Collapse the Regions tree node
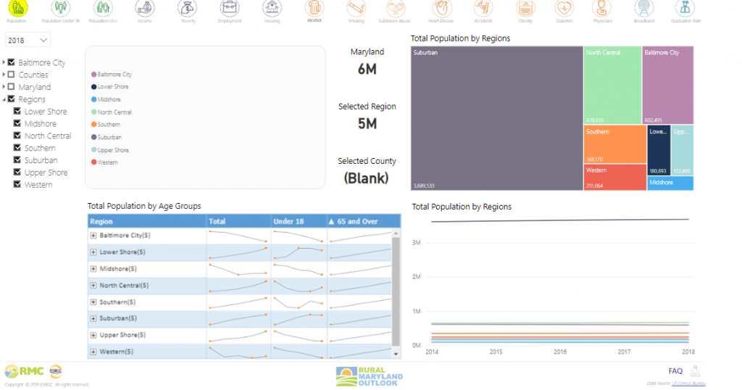Screen dimensions: 742x390 click(4, 99)
